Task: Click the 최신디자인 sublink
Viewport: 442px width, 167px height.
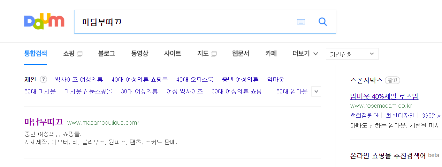Action: [400, 115]
